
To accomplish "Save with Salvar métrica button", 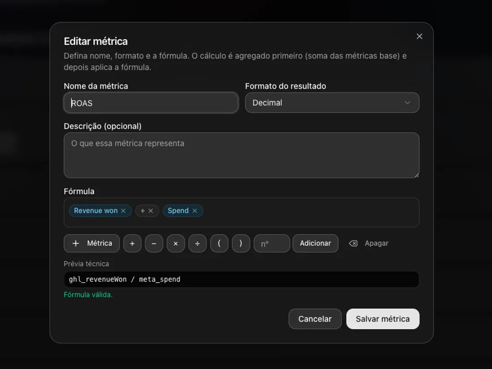I will (x=382, y=319).
